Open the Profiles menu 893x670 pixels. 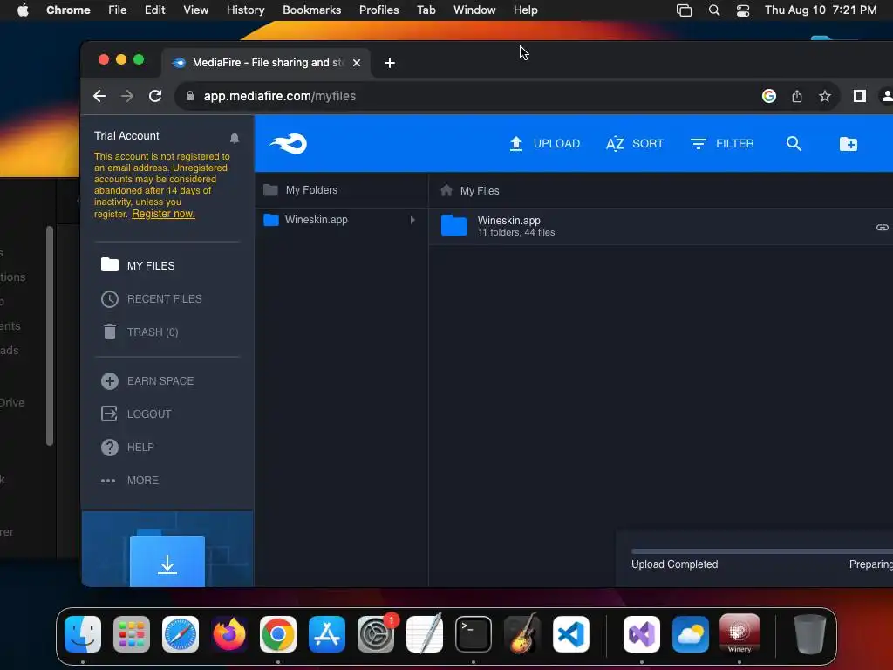(x=378, y=10)
